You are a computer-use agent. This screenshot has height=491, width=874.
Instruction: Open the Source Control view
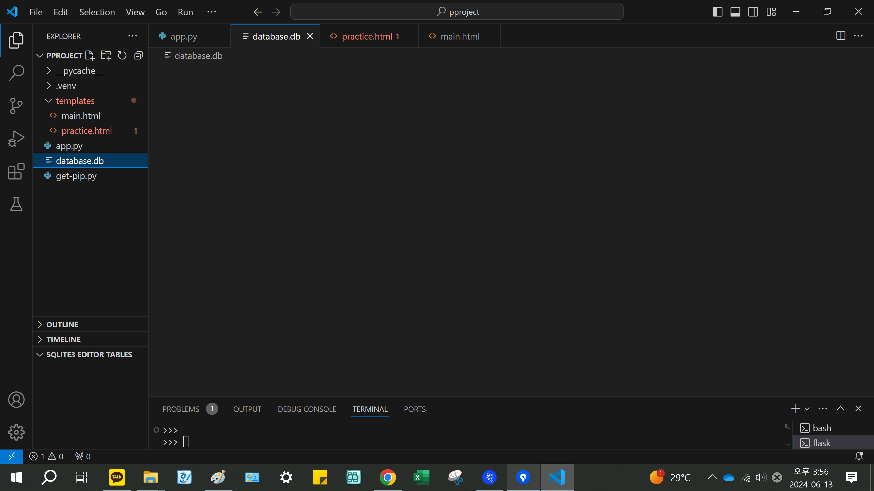(x=16, y=106)
